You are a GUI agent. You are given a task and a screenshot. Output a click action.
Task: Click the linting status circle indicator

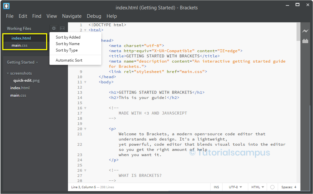(x=272, y=187)
